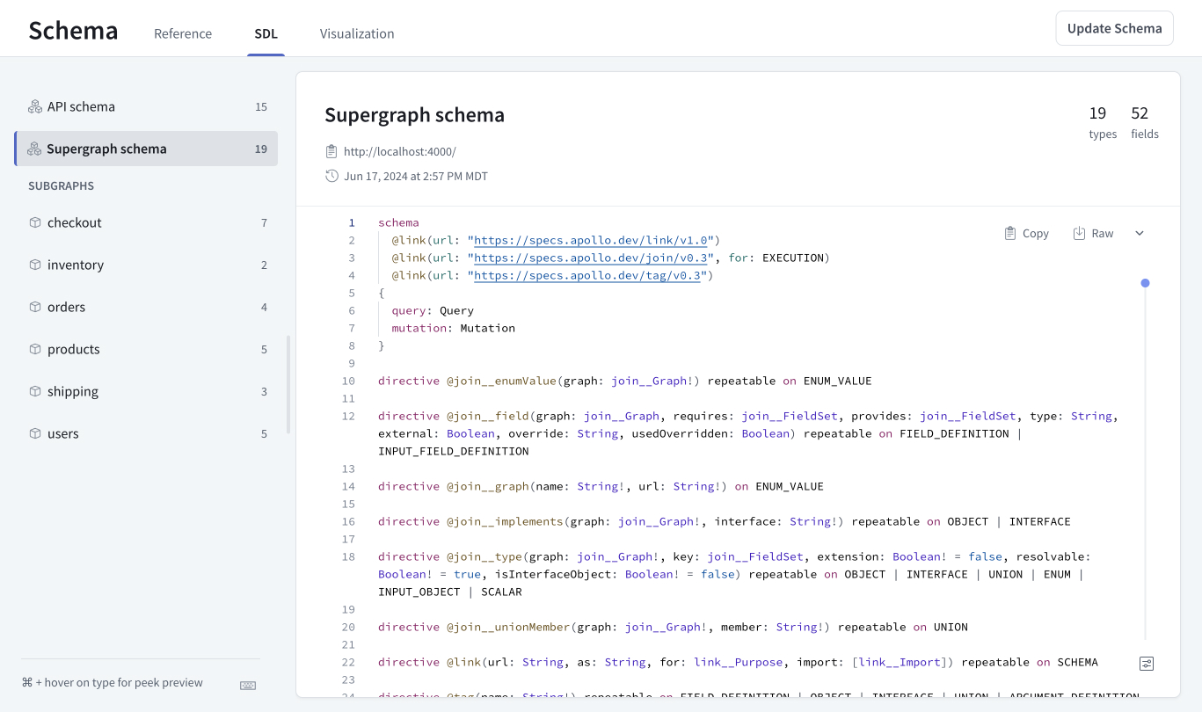
Task: Click the orders subgraph cube icon
Action: 35,307
